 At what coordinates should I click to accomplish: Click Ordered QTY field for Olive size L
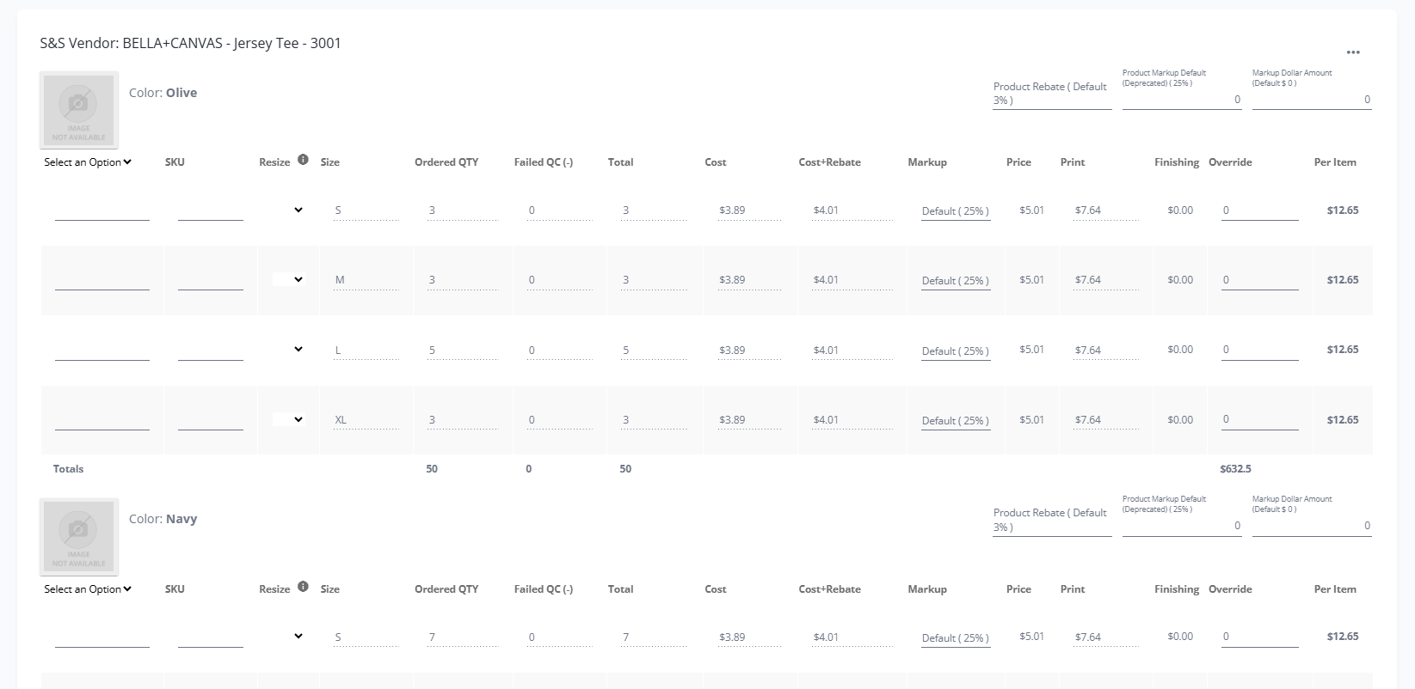pyautogui.click(x=461, y=351)
